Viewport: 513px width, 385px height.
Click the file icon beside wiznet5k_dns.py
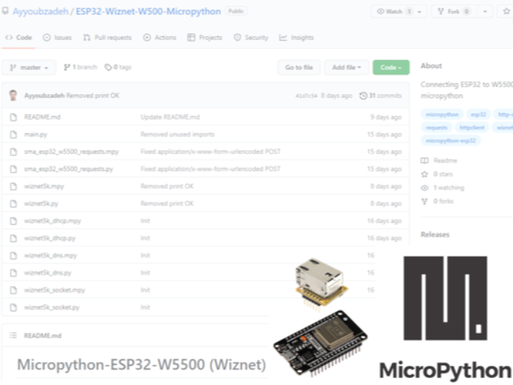pos(14,273)
